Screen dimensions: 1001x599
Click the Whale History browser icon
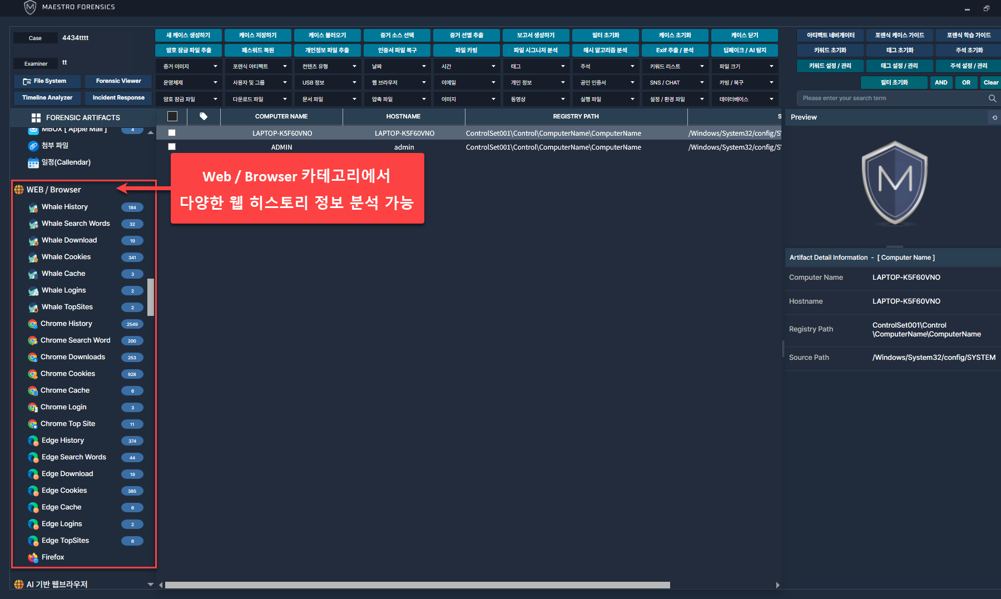click(x=33, y=207)
